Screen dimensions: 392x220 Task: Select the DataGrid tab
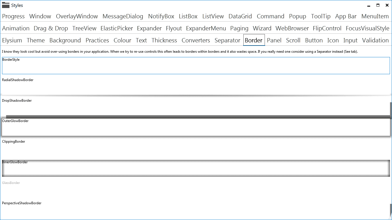(x=240, y=16)
